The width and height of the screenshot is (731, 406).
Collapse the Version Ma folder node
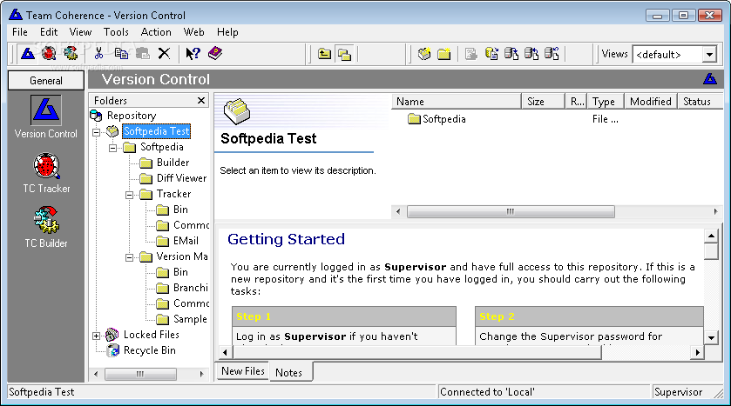pos(129,257)
